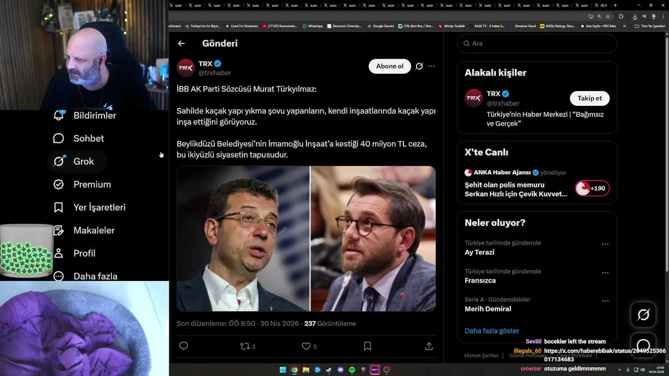Click the @trxhaber handle in the post header
This screenshot has width=669, height=376.
(x=215, y=73)
